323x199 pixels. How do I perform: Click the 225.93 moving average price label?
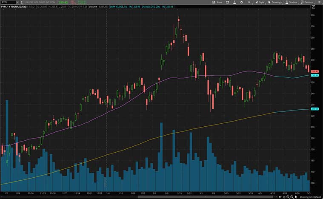coord(315,109)
